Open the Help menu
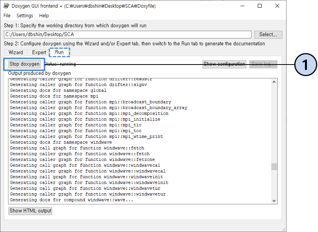The height and width of the screenshot is (232, 318). click(x=44, y=16)
